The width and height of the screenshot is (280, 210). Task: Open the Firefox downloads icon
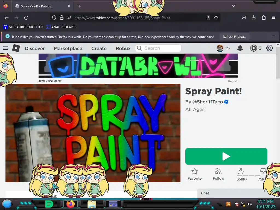click(253, 17)
